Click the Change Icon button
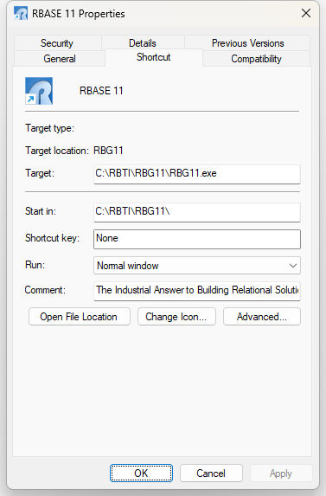326x496 pixels. click(x=176, y=317)
